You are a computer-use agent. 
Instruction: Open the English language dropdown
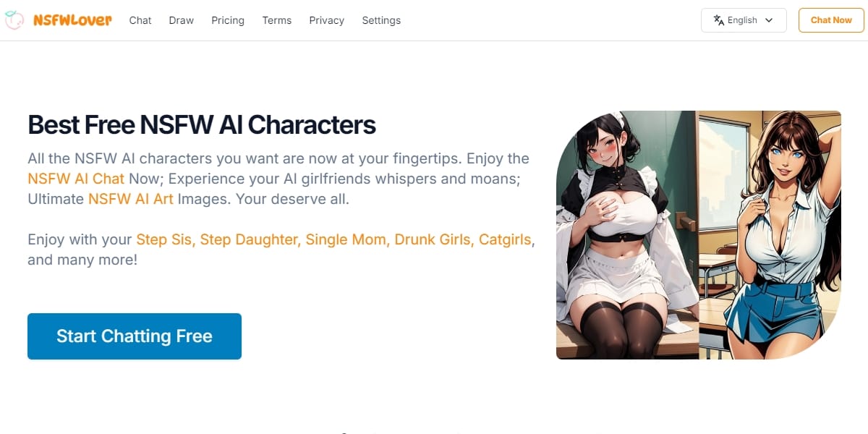(744, 20)
